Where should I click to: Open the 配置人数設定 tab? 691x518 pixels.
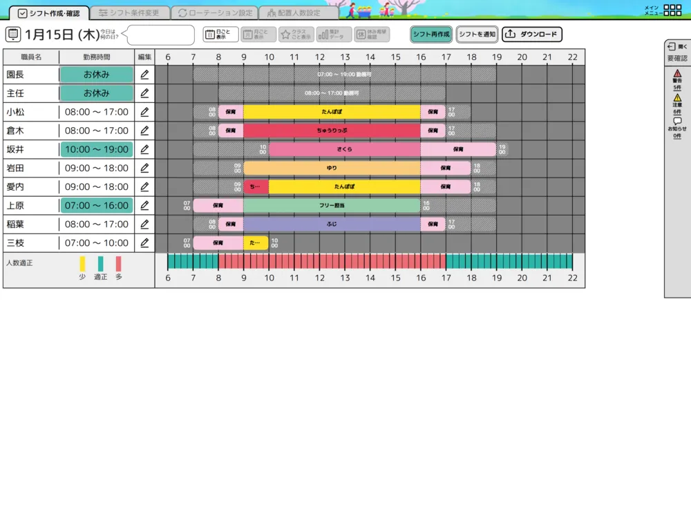pos(299,13)
